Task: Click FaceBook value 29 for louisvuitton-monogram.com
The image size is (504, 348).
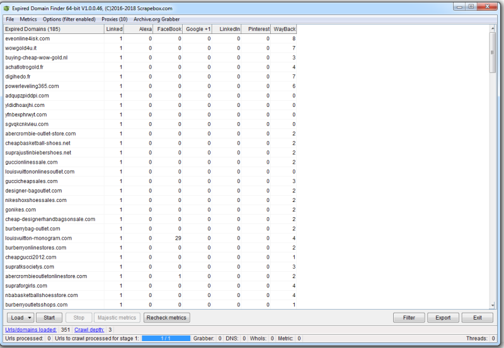Action: pyautogui.click(x=178, y=239)
